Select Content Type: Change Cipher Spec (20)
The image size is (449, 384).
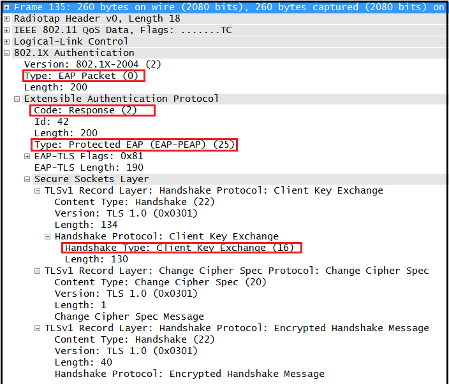click(x=160, y=282)
